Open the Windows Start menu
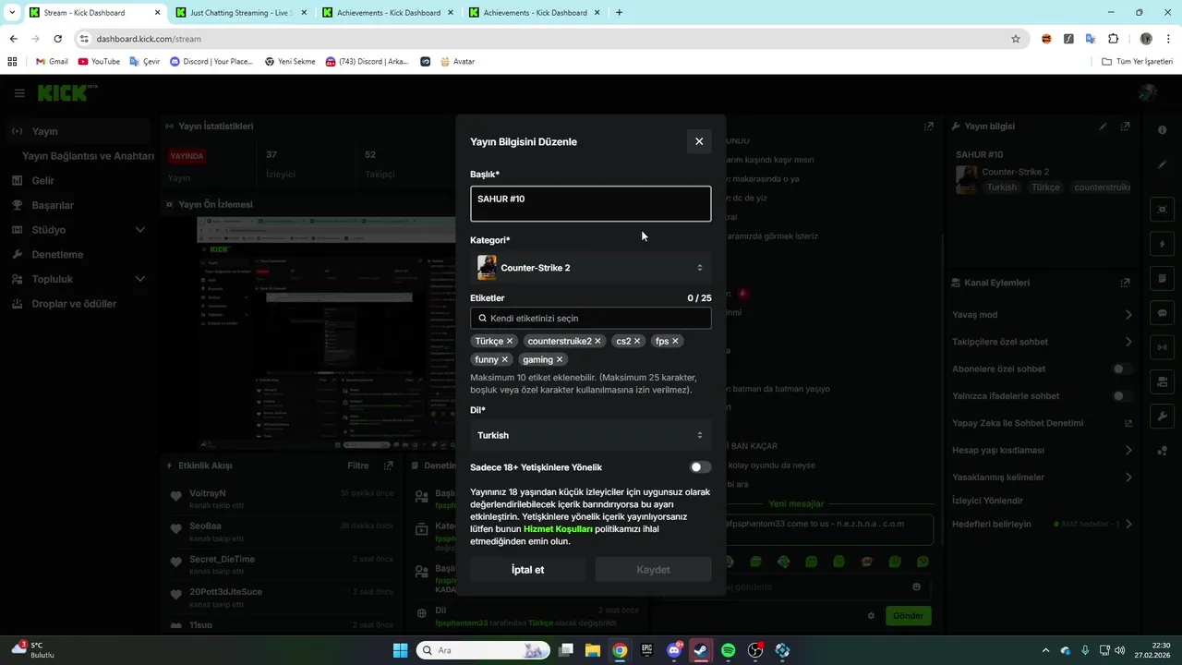 [x=400, y=650]
